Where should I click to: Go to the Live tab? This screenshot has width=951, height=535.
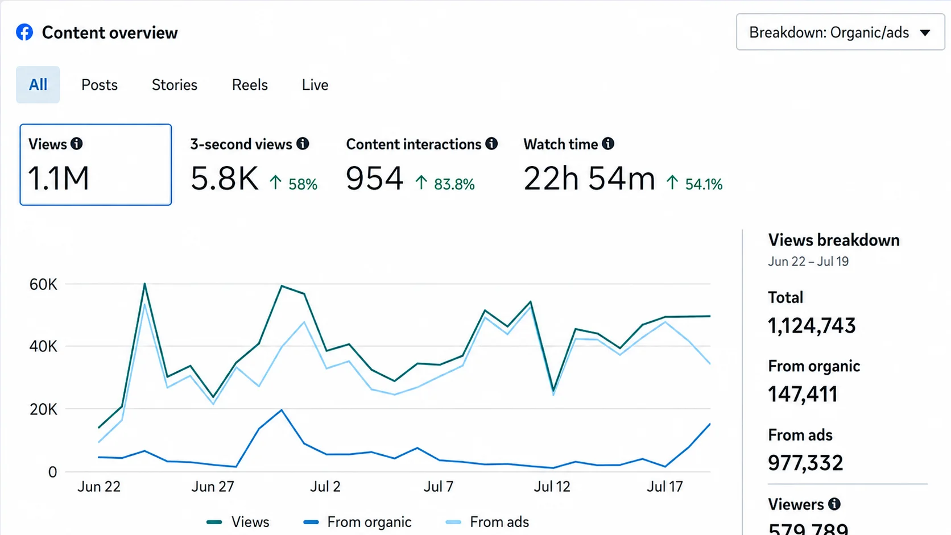315,85
